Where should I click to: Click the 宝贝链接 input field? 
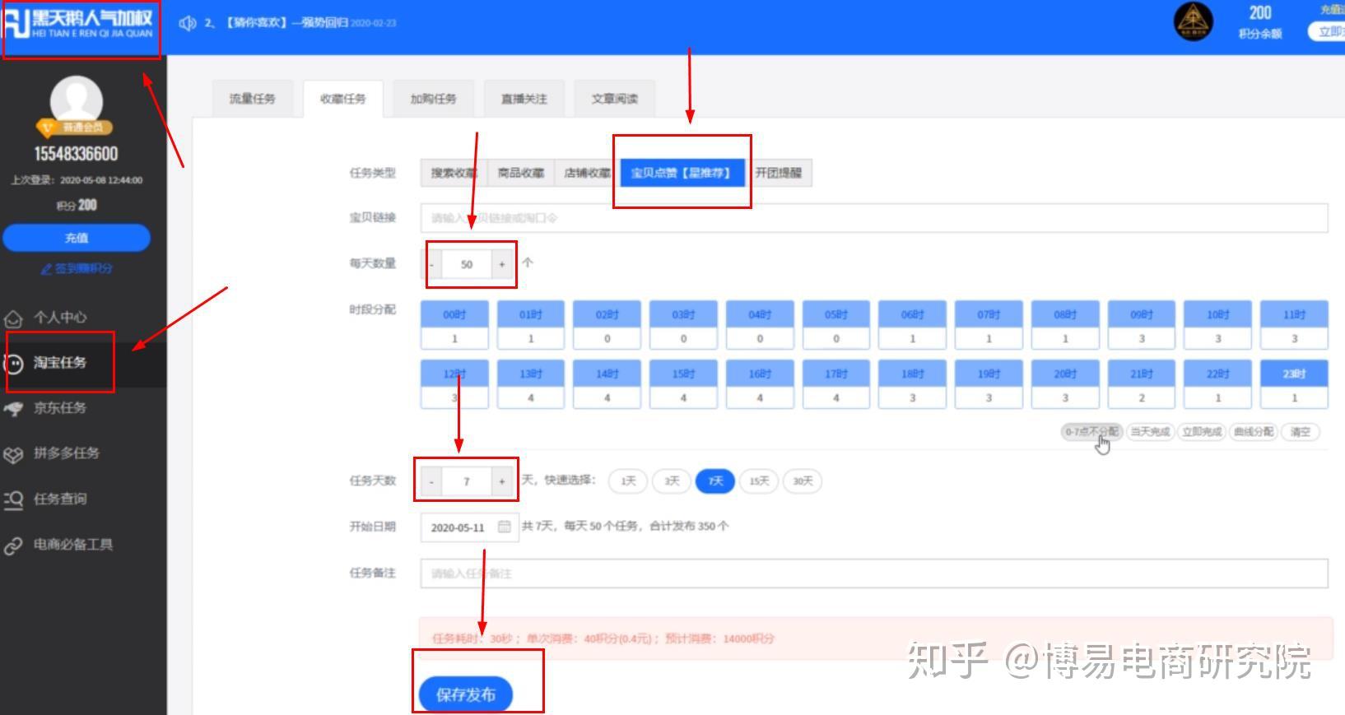[x=874, y=218]
